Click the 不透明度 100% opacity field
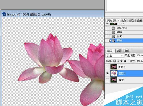 [x=140, y=55]
